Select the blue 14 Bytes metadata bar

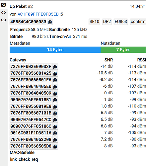point(55,50)
